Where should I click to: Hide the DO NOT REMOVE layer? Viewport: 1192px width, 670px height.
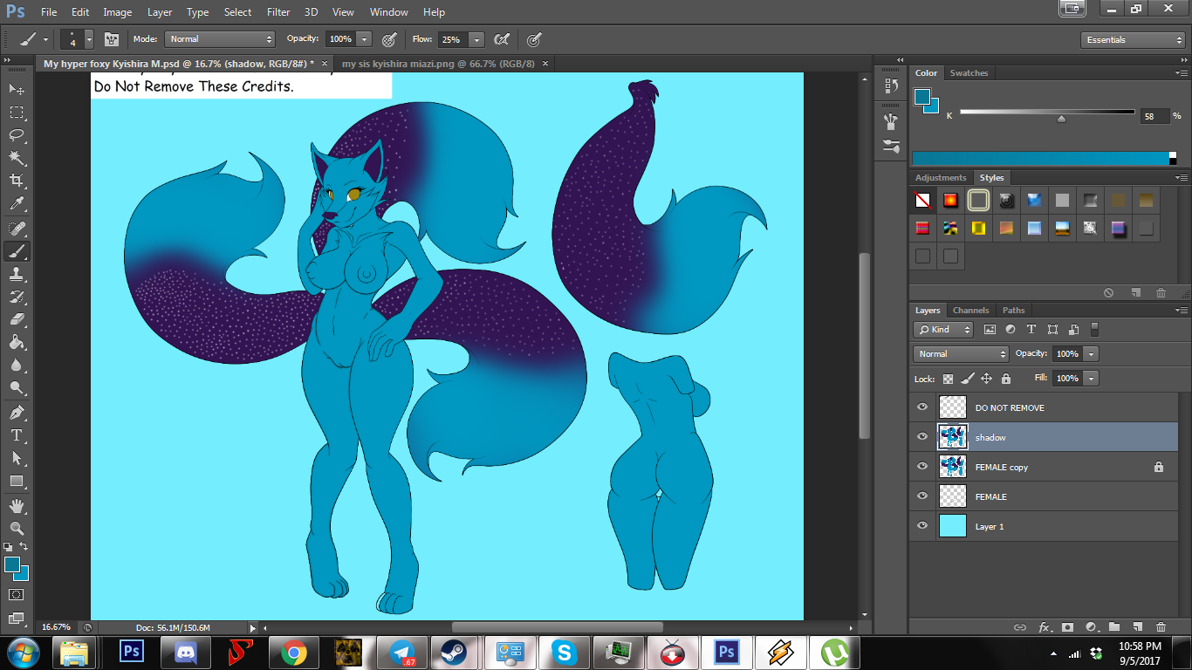point(922,407)
